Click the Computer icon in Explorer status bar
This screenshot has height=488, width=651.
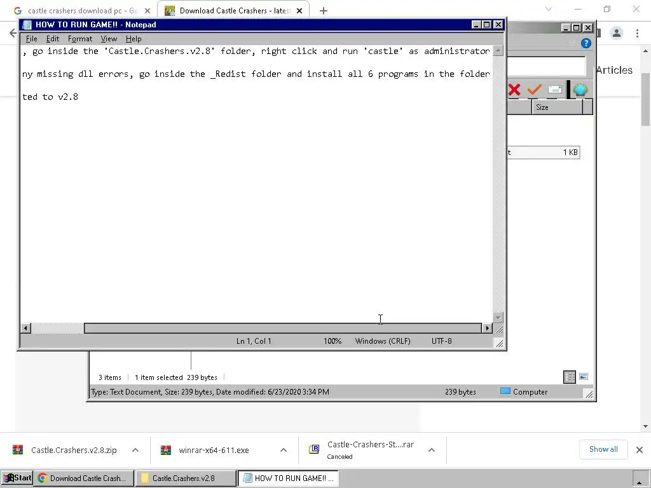click(505, 391)
